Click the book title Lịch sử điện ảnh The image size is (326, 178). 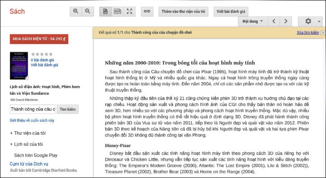point(45,90)
